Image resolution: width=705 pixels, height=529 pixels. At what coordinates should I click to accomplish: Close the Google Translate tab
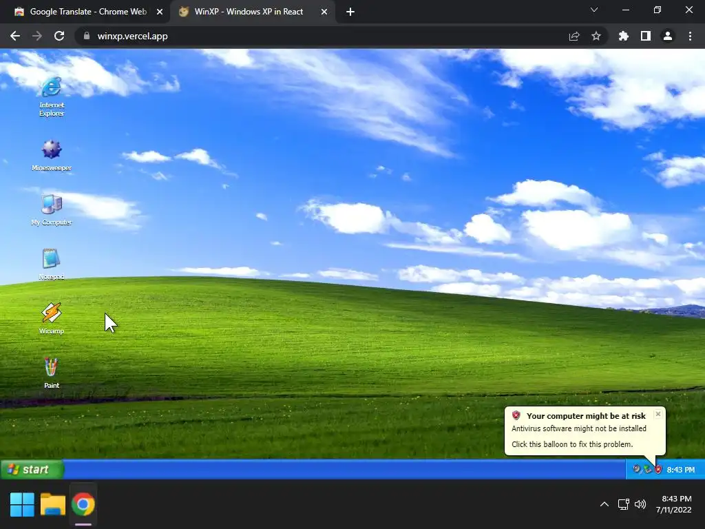click(x=160, y=12)
